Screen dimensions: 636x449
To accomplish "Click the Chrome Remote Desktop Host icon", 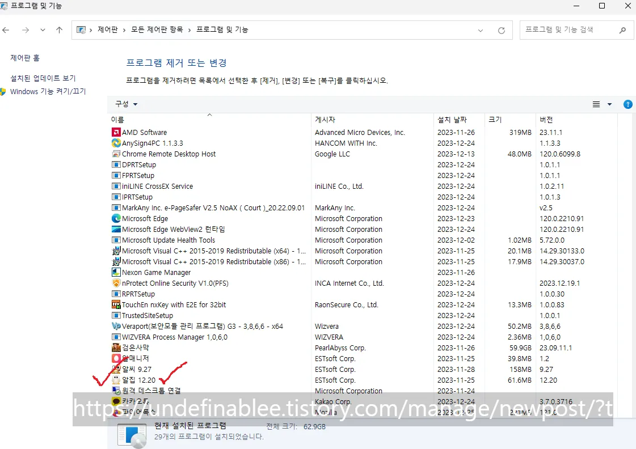I will click(x=116, y=154).
